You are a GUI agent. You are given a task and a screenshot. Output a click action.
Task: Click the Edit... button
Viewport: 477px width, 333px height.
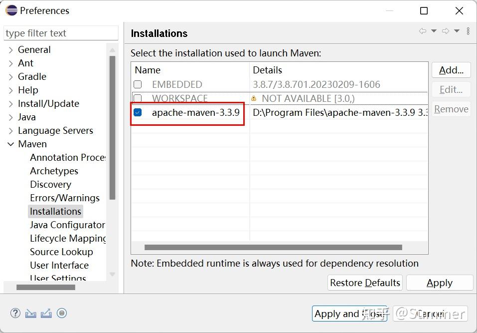[x=451, y=89]
